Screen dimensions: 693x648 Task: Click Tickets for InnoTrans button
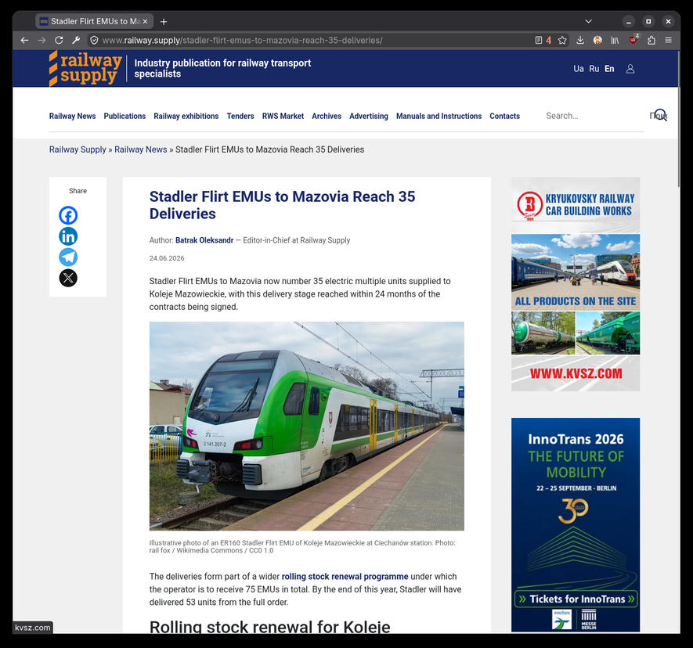tap(576, 599)
